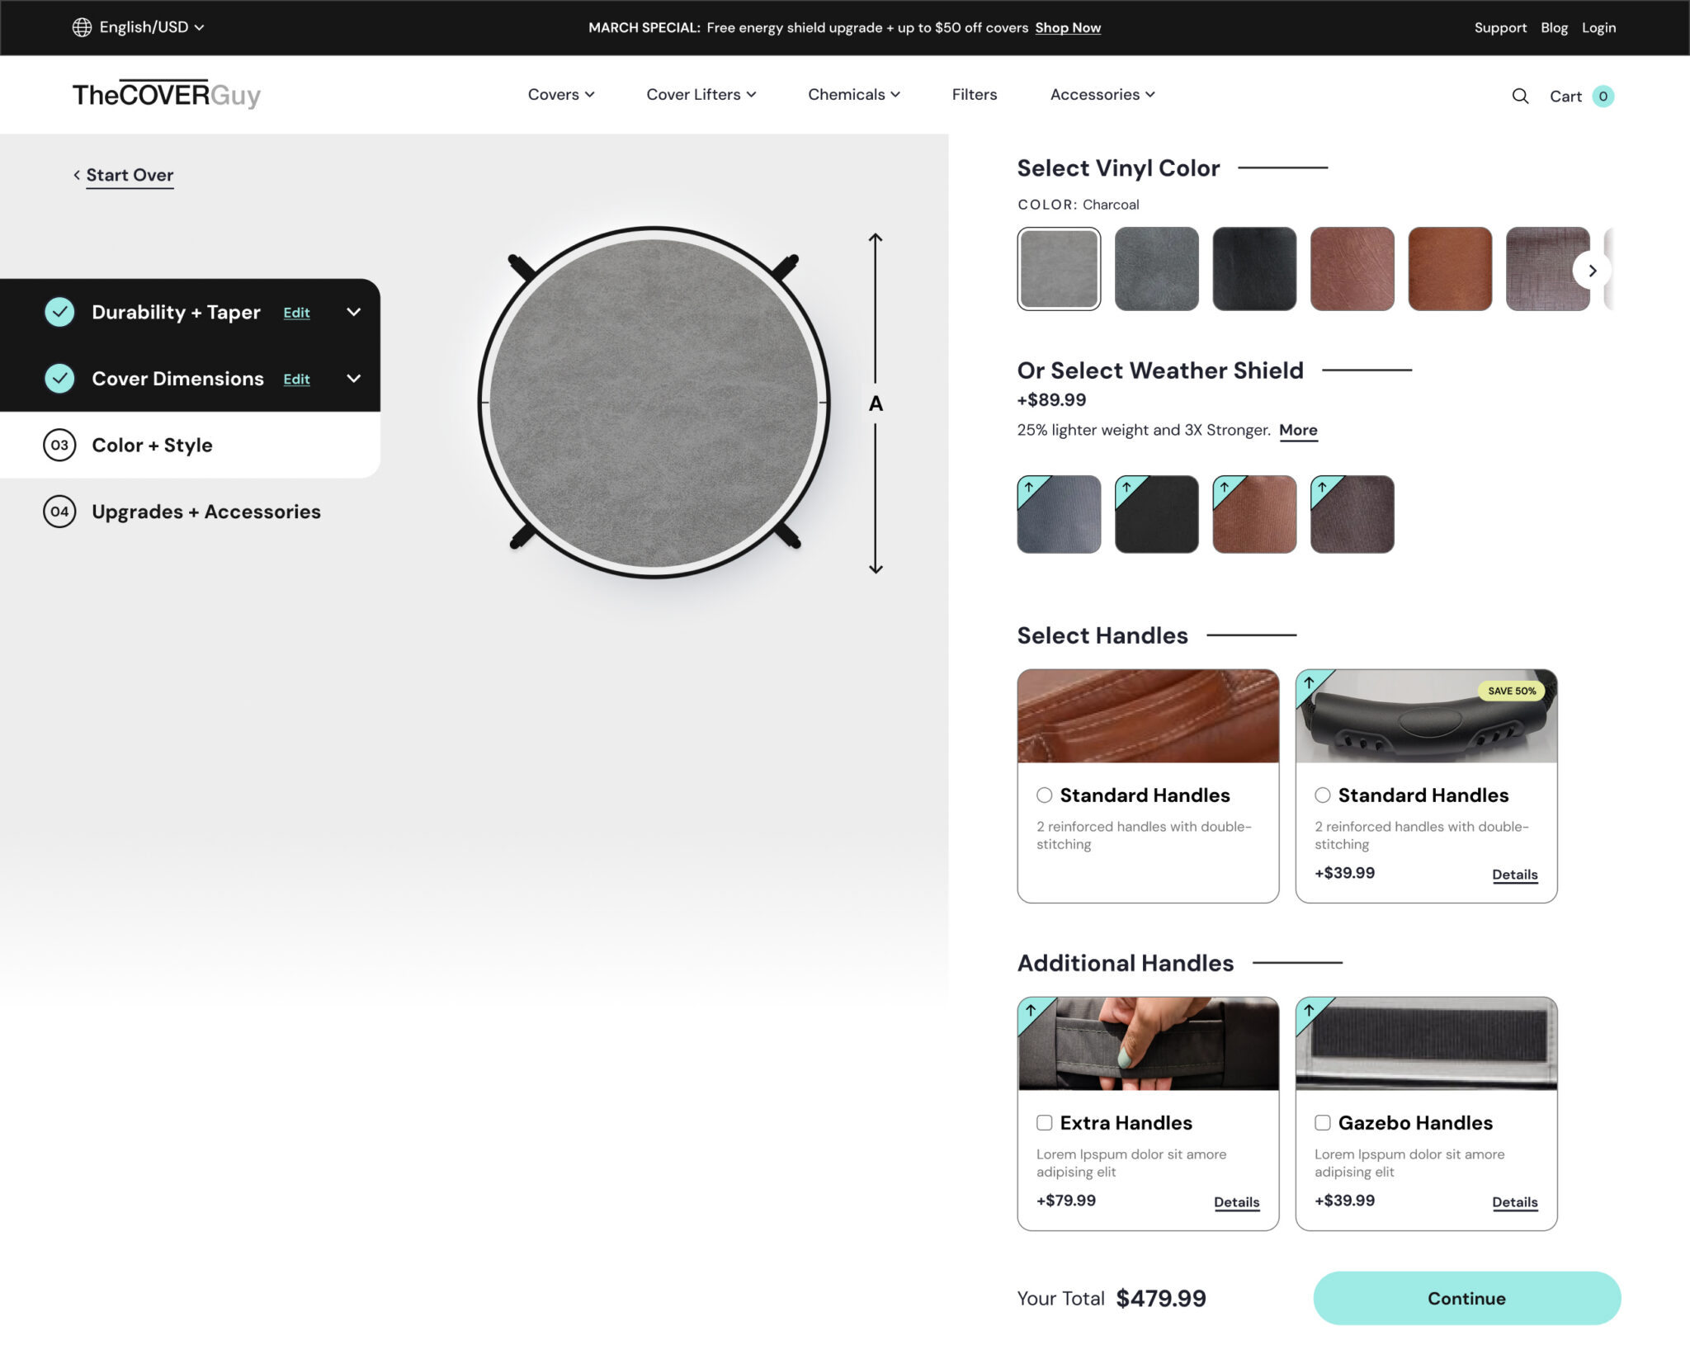Click the Start Over back chevron

[x=77, y=175]
